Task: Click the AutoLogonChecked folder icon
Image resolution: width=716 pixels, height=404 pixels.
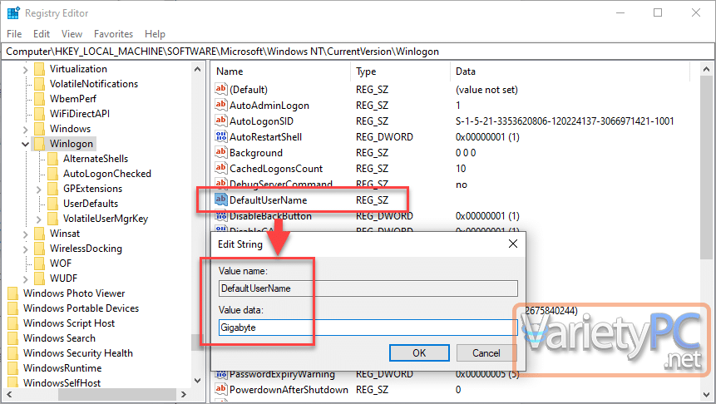Action: pos(53,174)
